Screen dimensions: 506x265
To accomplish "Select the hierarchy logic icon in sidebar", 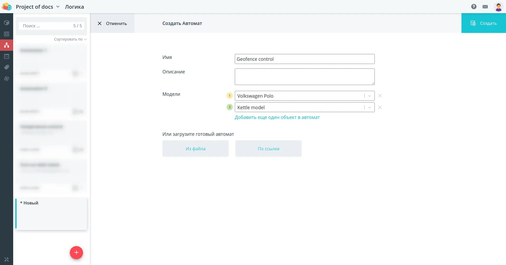I will pyautogui.click(x=7, y=45).
